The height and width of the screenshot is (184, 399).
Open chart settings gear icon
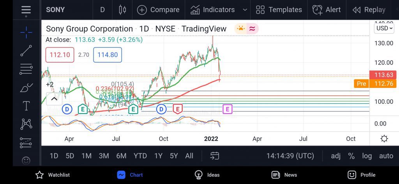[x=384, y=139]
